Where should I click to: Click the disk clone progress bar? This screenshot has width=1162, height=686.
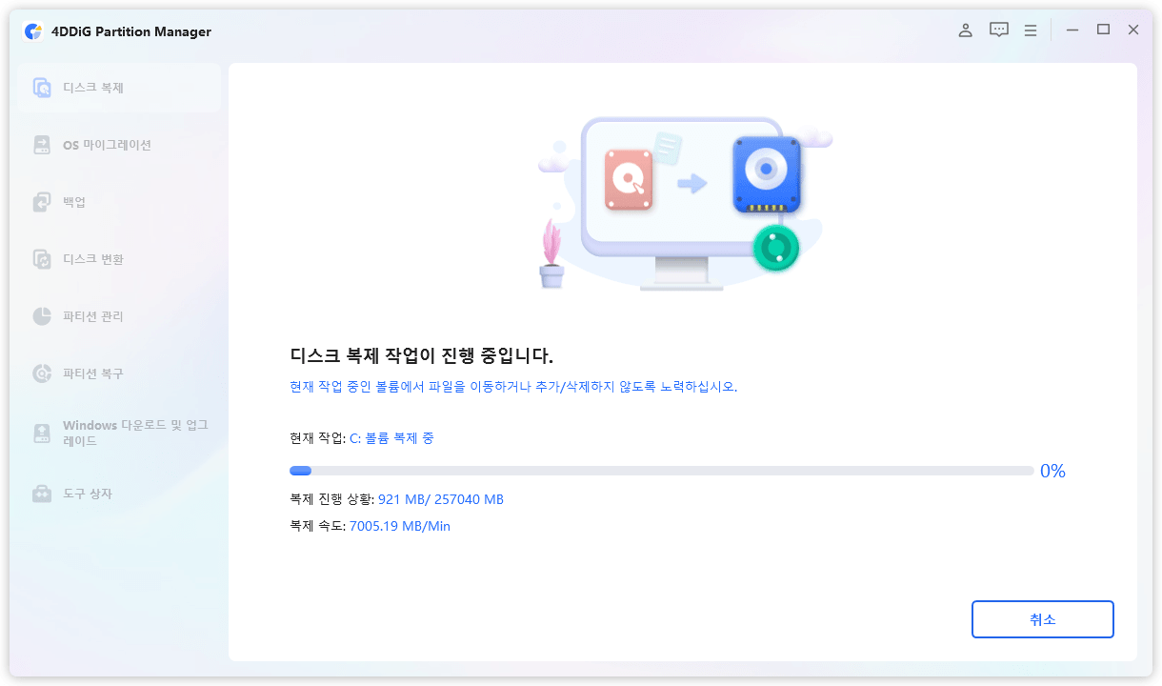point(661,471)
